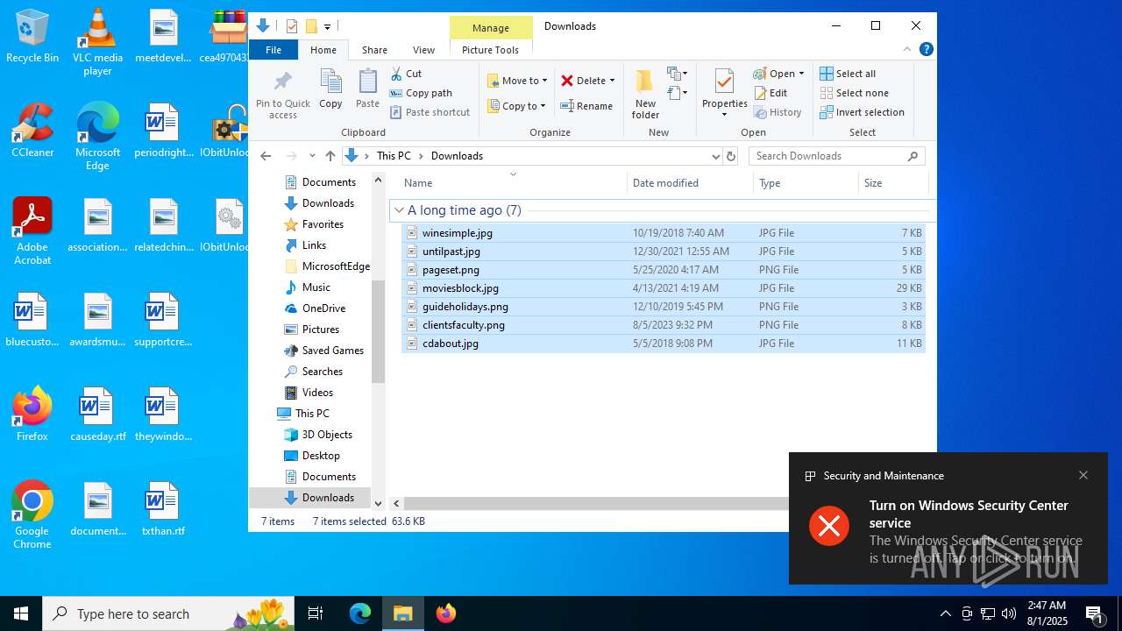Refresh the Downloads folder view
This screenshot has height=631, width=1122.
click(731, 156)
